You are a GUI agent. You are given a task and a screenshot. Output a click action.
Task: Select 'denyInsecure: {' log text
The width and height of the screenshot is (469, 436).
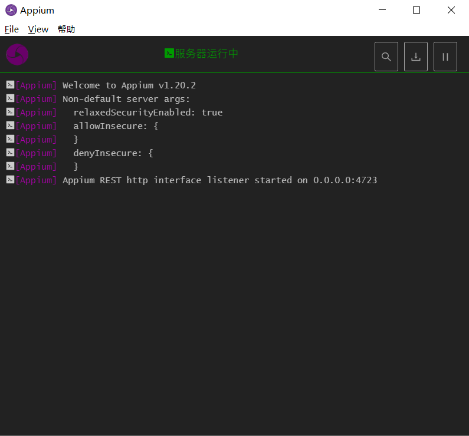click(113, 153)
